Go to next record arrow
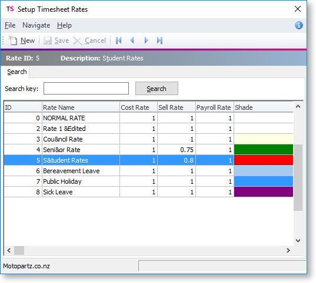 coord(147,41)
